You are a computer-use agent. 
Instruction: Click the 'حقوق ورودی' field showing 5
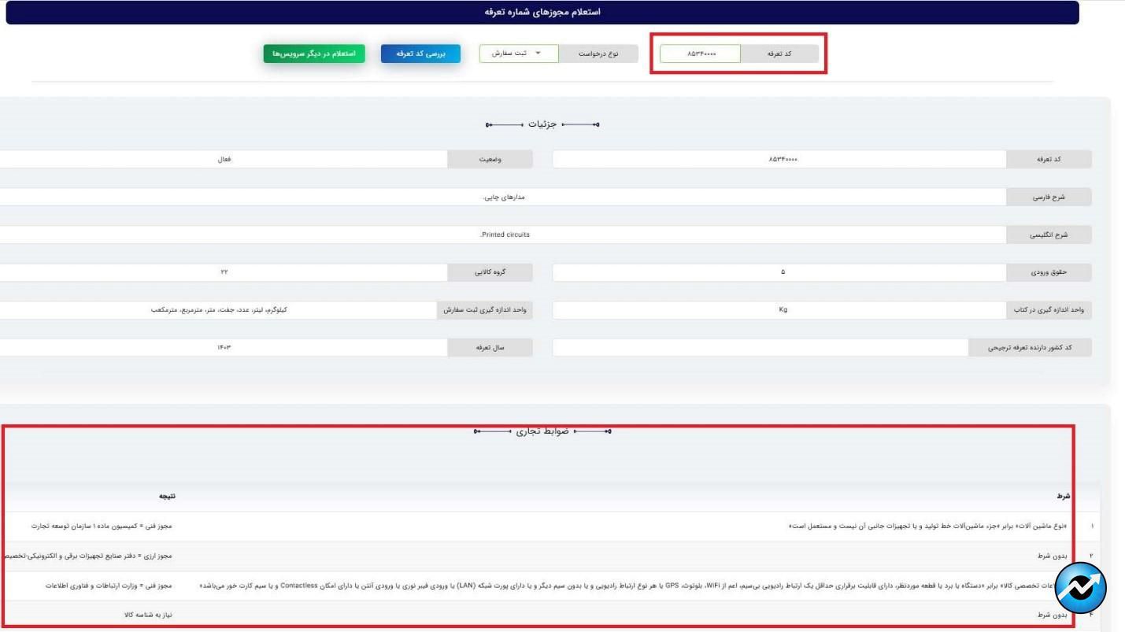[x=779, y=272]
